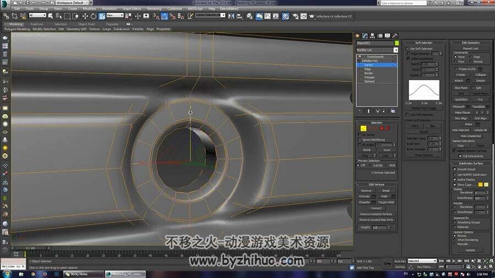Select the Move transform tool
The height and width of the screenshot is (278, 495).
[85, 16]
